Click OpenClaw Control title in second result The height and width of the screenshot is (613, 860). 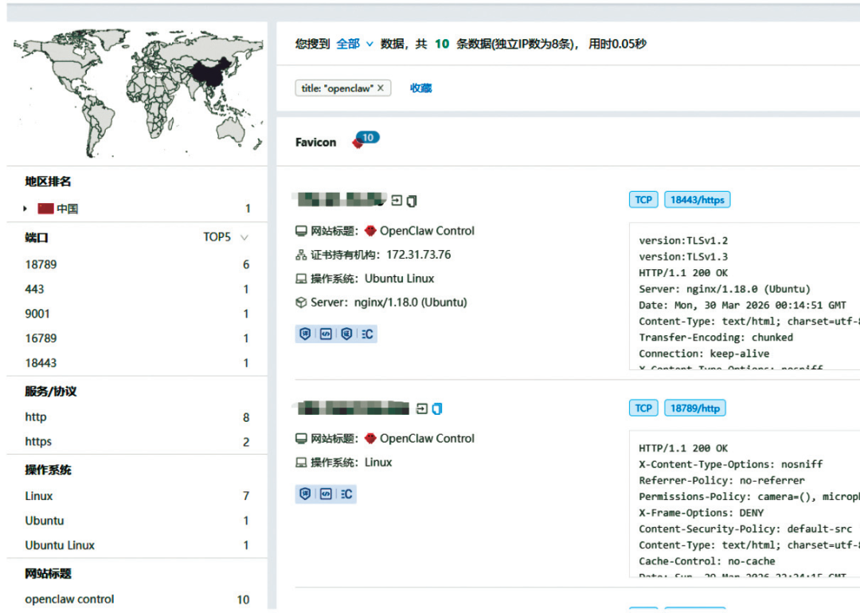coord(428,439)
